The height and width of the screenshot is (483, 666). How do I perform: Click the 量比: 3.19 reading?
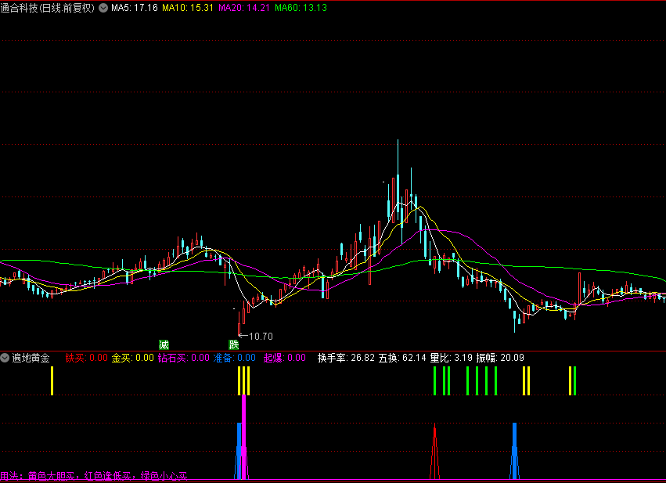451,358
